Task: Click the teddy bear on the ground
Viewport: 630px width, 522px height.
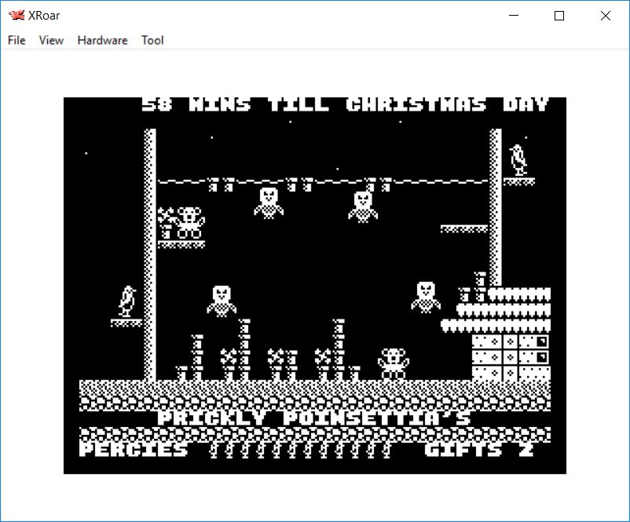Action: (394, 363)
